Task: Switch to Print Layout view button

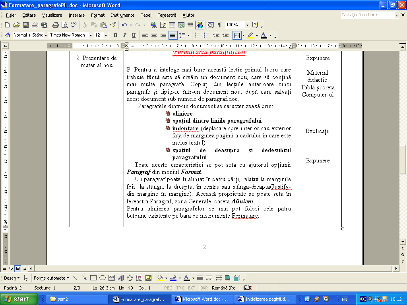Action: click(17, 268)
